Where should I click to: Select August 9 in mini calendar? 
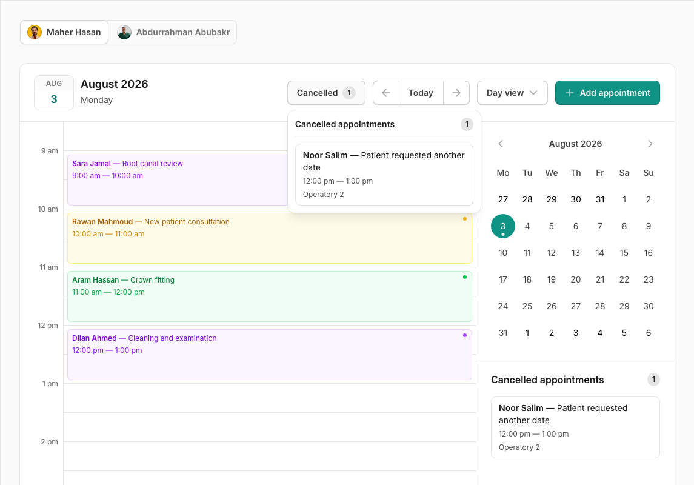click(649, 226)
